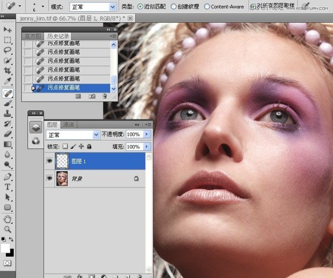Pick the Eyedropper tool

[x=8, y=81]
